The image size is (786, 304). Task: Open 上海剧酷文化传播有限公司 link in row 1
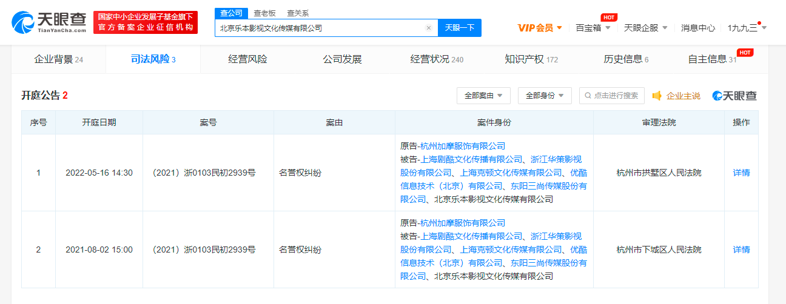tap(471, 159)
